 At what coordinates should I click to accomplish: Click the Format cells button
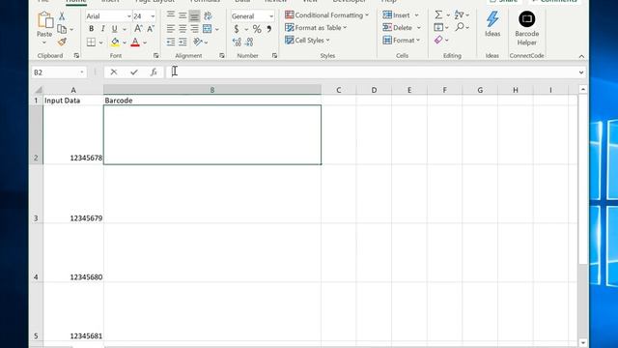coord(402,41)
